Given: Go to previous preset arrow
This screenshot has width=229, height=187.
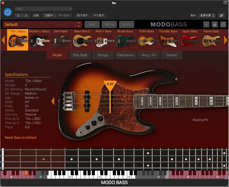Looking at the screenshot, I should pyautogui.click(x=19, y=16).
